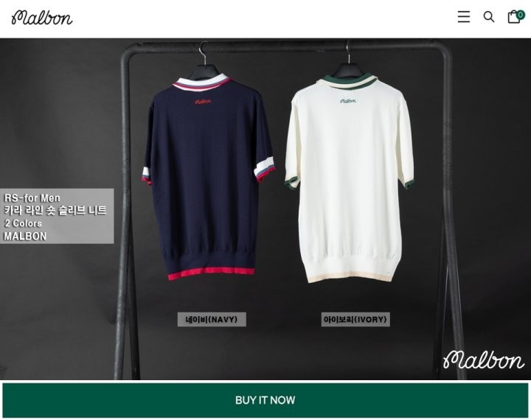Click the red Malbon logo on navy shirt
Viewport: 531px width, 420px height.
point(203,101)
